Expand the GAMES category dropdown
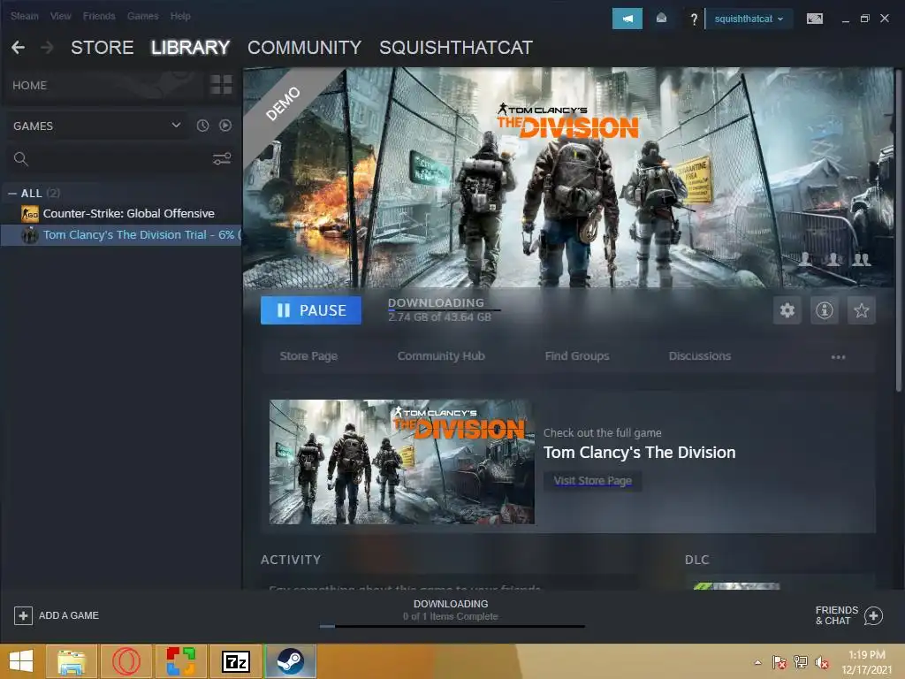This screenshot has width=905, height=679. point(95,126)
